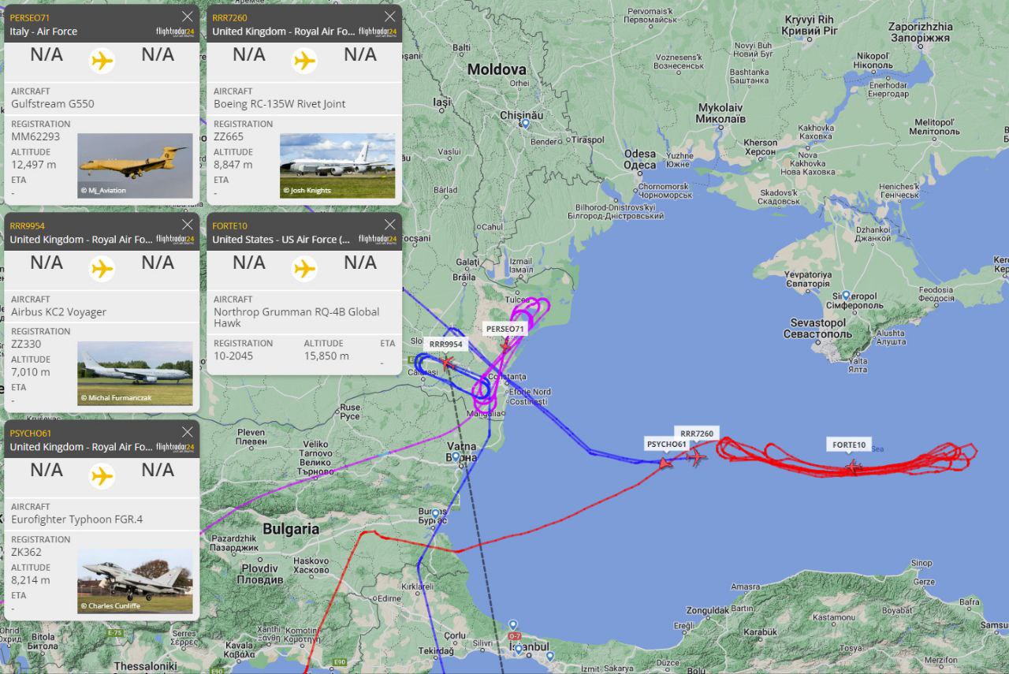Screen dimensions: 1009x674
Task: Click registration ZZ330 in RRR9954 card
Action: 26,344
